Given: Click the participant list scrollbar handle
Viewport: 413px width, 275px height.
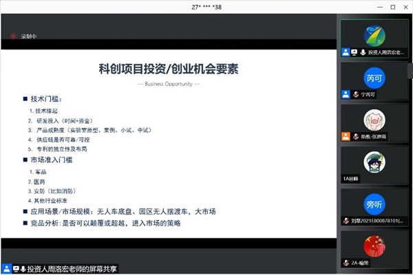Looking at the screenshot, I should (410, 71).
